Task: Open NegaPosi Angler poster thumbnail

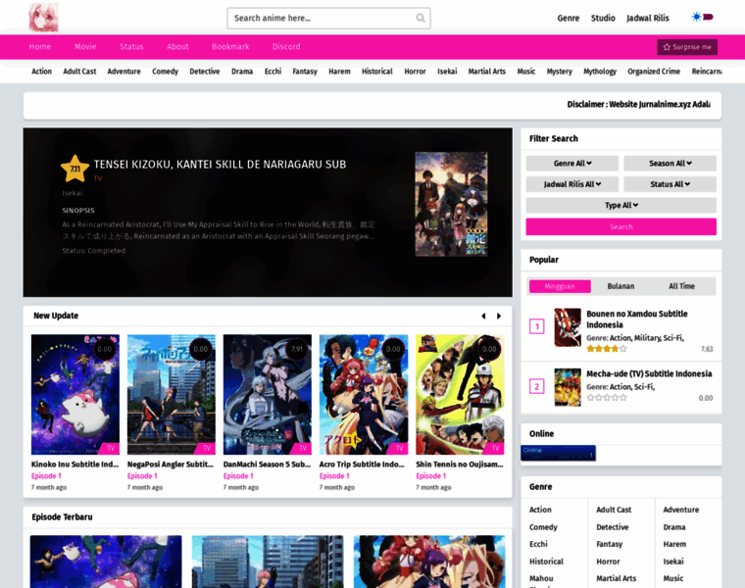Action: [172, 395]
